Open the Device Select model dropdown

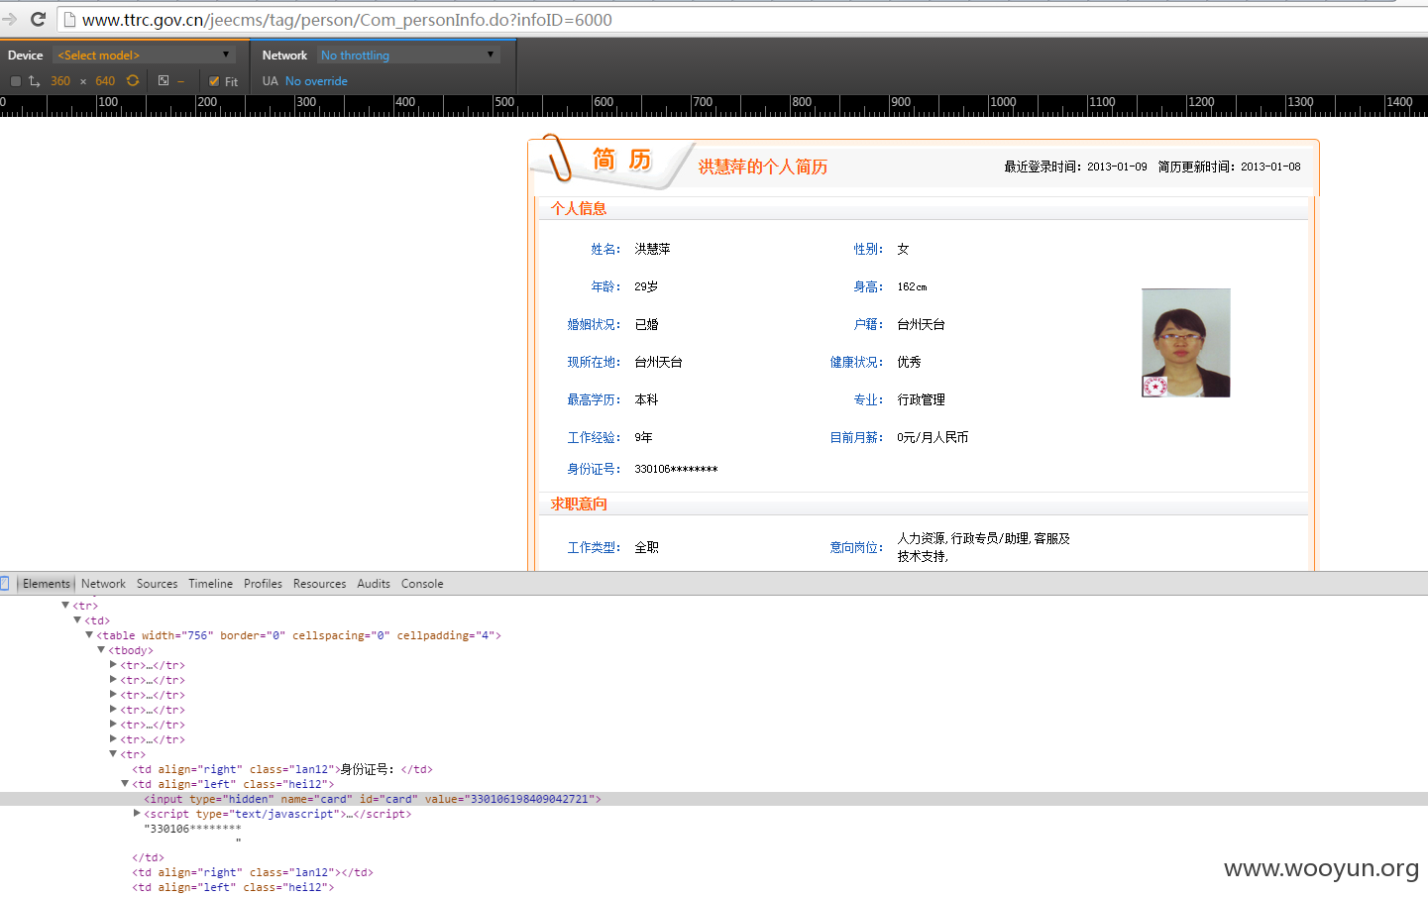[144, 55]
